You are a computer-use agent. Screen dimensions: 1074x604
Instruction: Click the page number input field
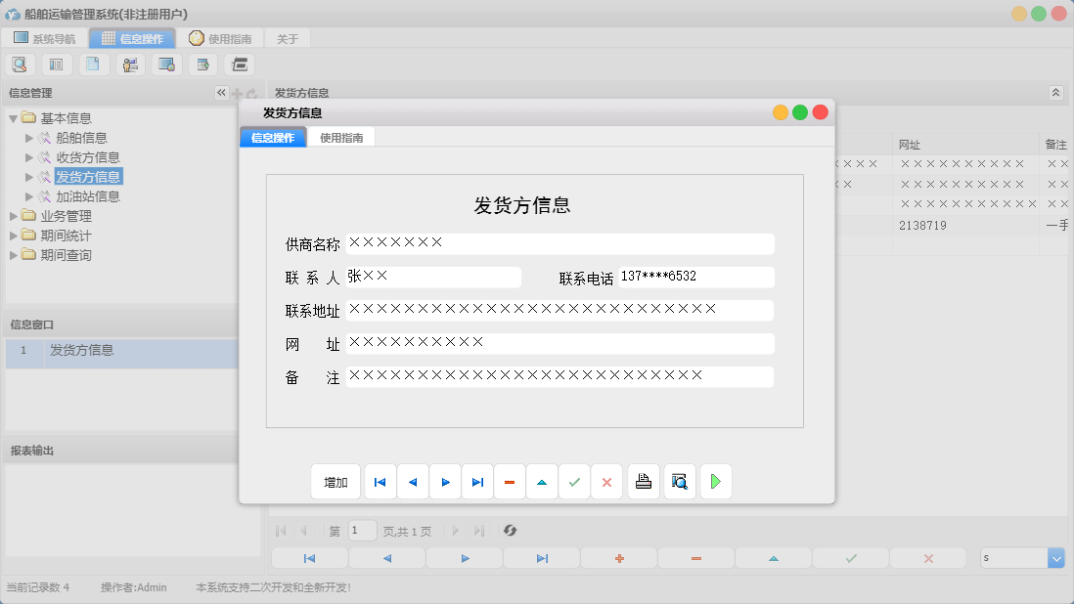point(361,531)
